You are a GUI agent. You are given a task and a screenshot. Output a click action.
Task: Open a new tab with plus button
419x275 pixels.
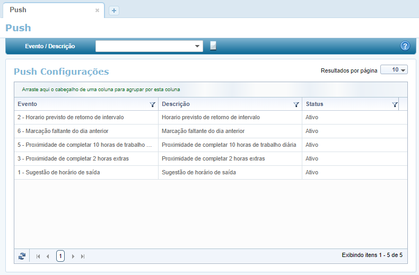[114, 10]
